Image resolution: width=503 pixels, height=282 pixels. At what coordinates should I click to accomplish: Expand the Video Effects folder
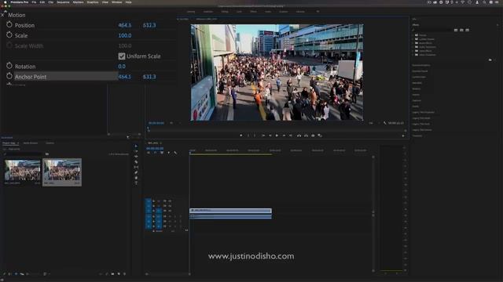[413, 50]
